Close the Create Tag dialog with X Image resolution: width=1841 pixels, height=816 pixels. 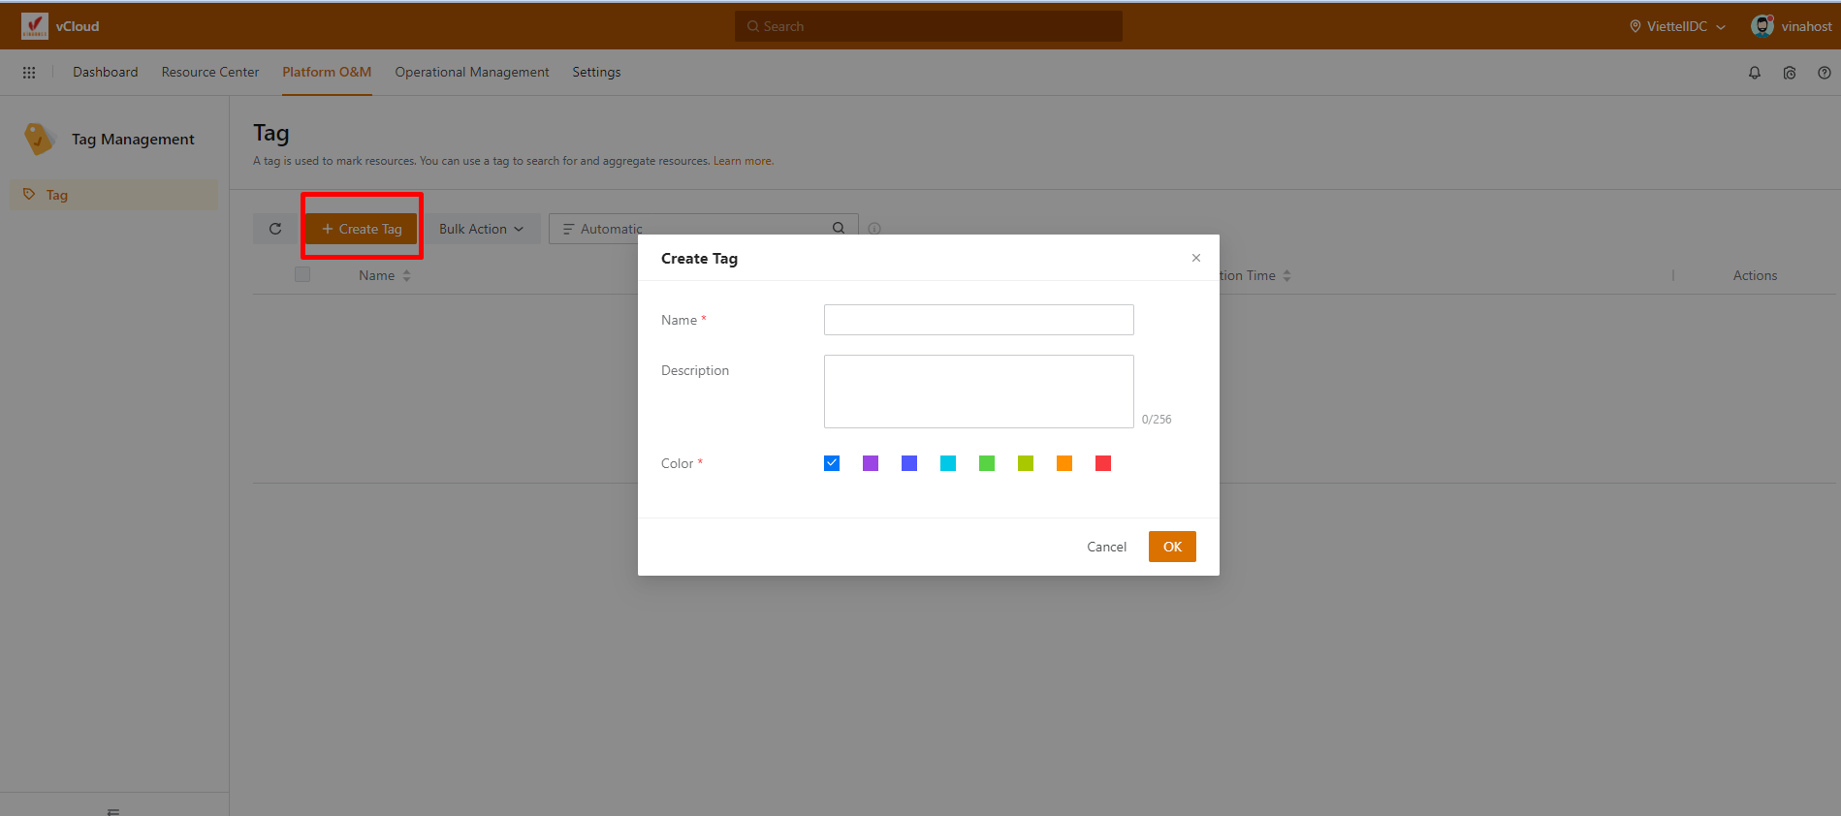(1195, 258)
